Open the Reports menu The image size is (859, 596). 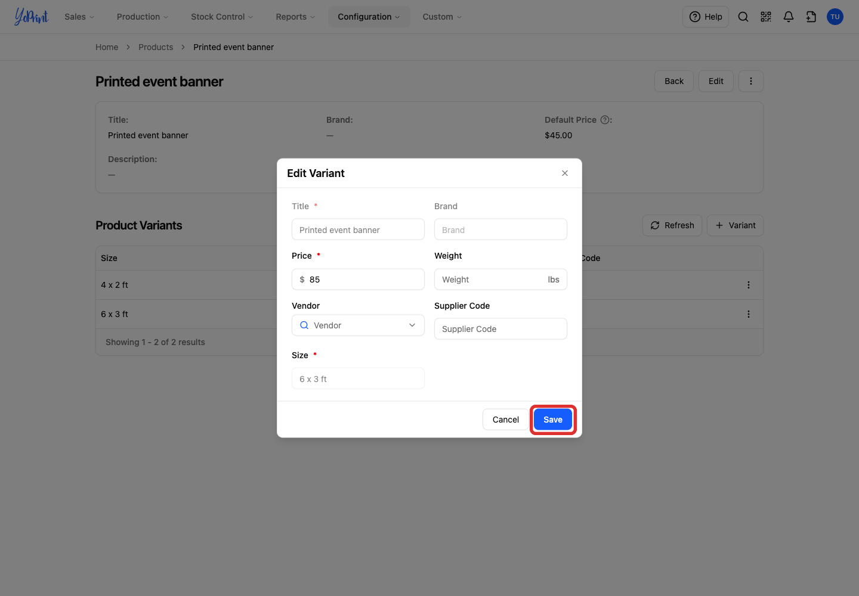click(295, 17)
